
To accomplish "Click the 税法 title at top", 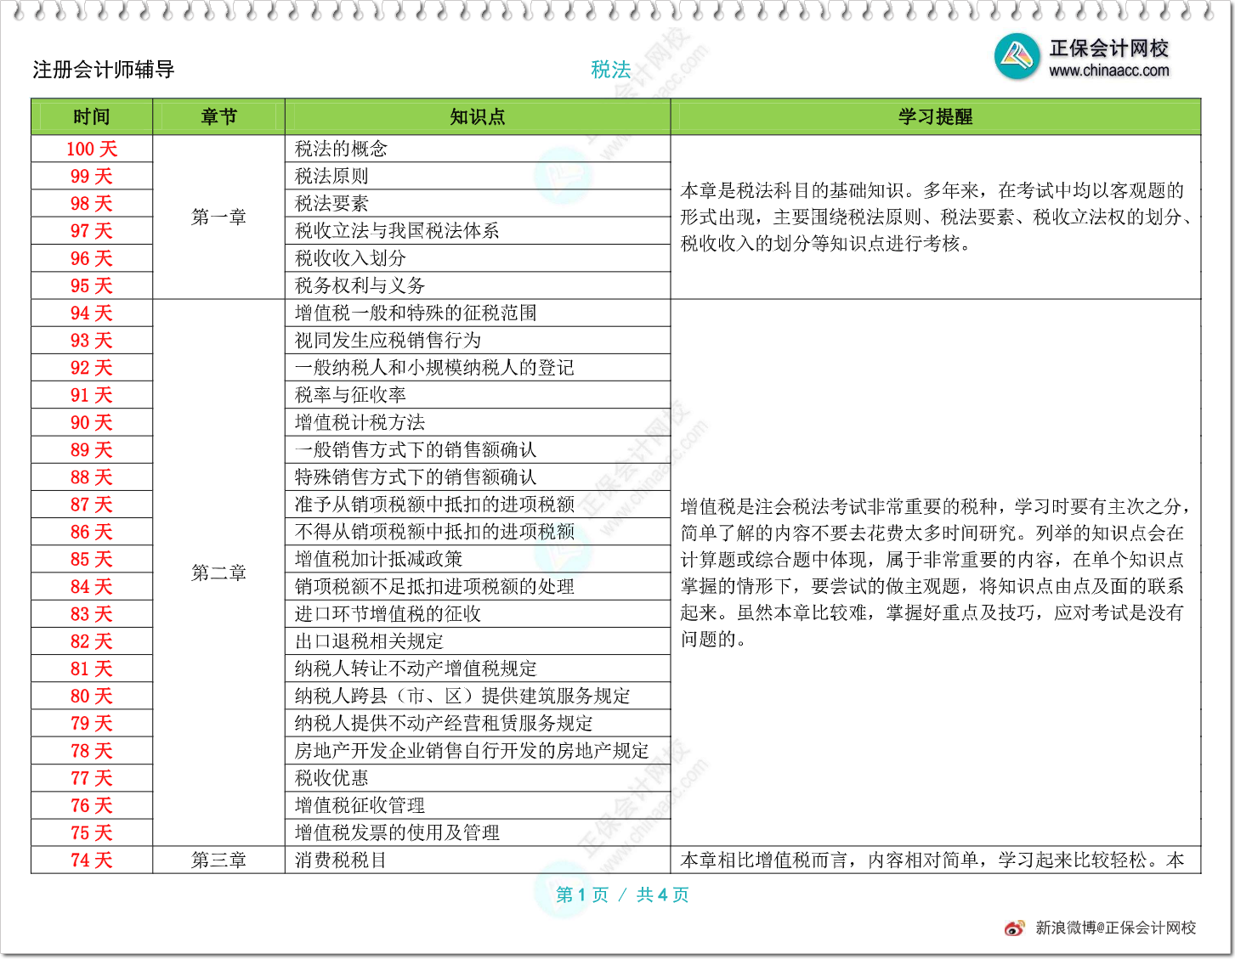I will click(x=610, y=70).
